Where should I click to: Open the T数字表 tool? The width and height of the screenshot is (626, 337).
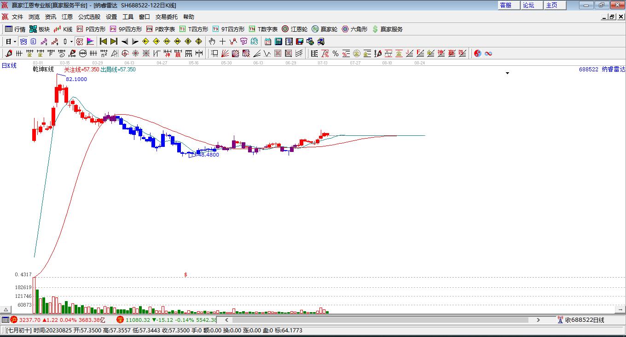[263, 29]
